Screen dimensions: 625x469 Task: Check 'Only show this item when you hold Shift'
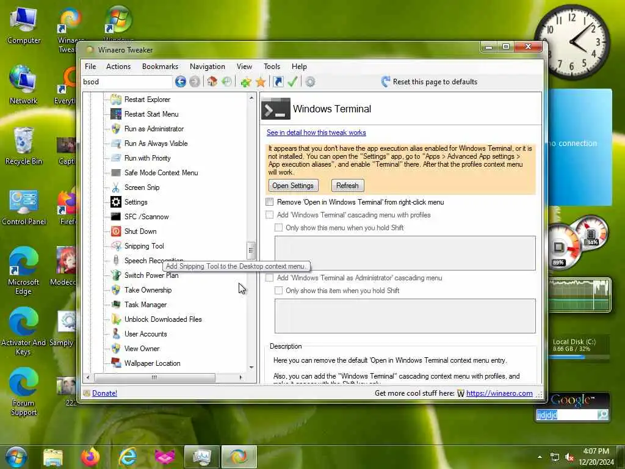tap(278, 291)
